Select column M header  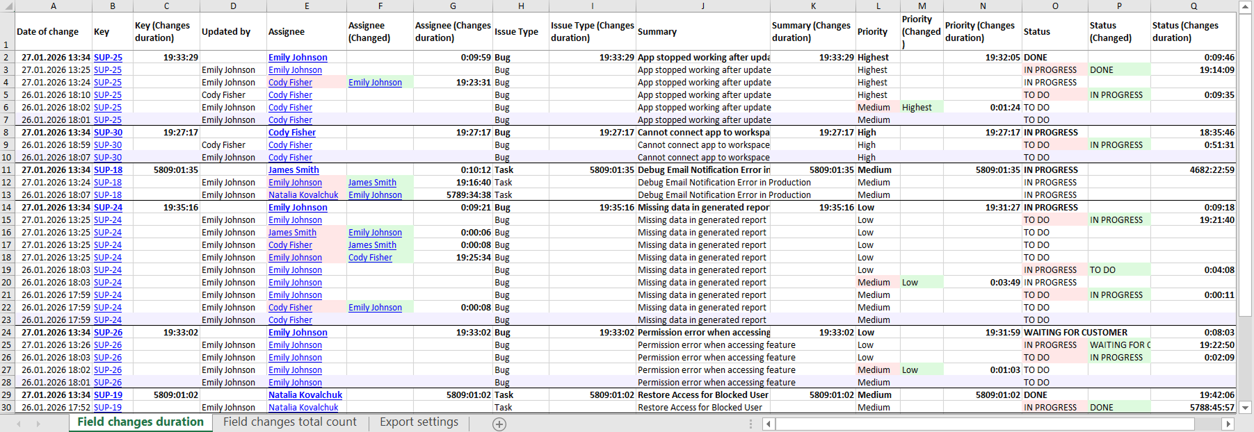point(922,6)
